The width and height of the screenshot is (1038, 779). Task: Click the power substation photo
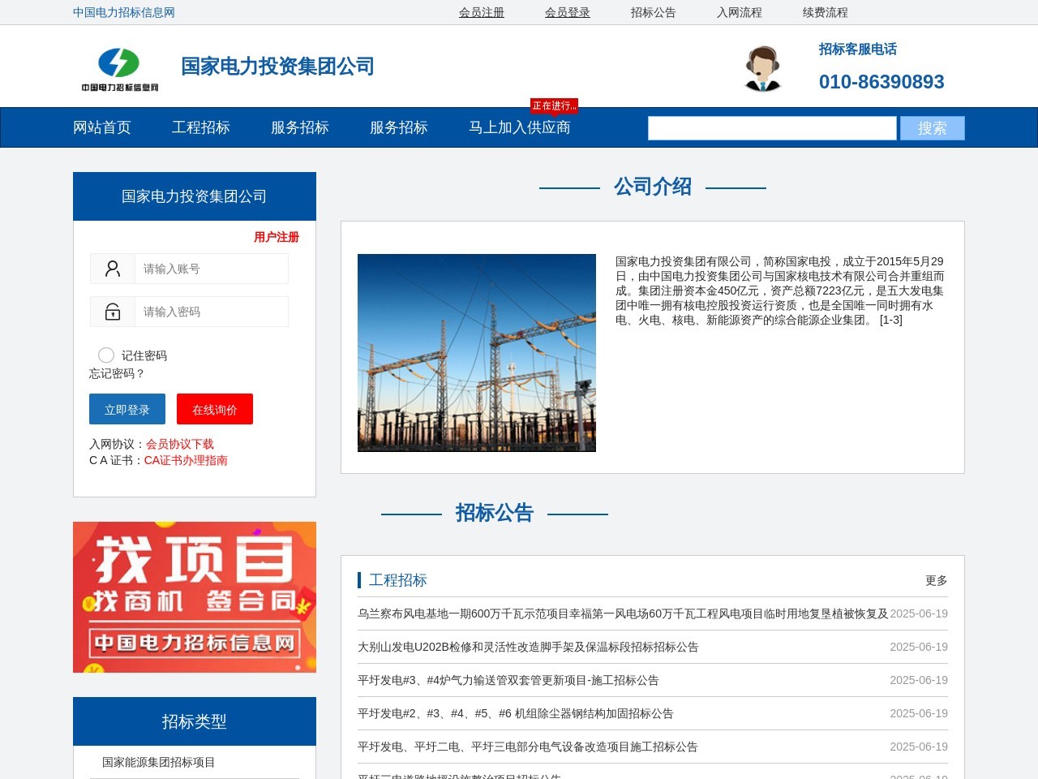pyautogui.click(x=477, y=353)
